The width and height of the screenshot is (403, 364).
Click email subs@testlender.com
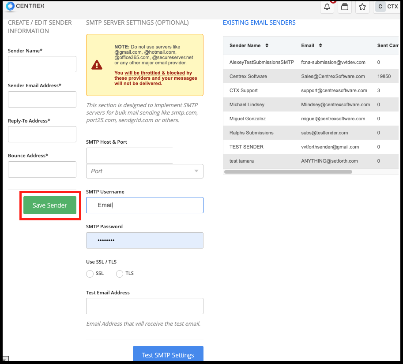click(x=324, y=133)
